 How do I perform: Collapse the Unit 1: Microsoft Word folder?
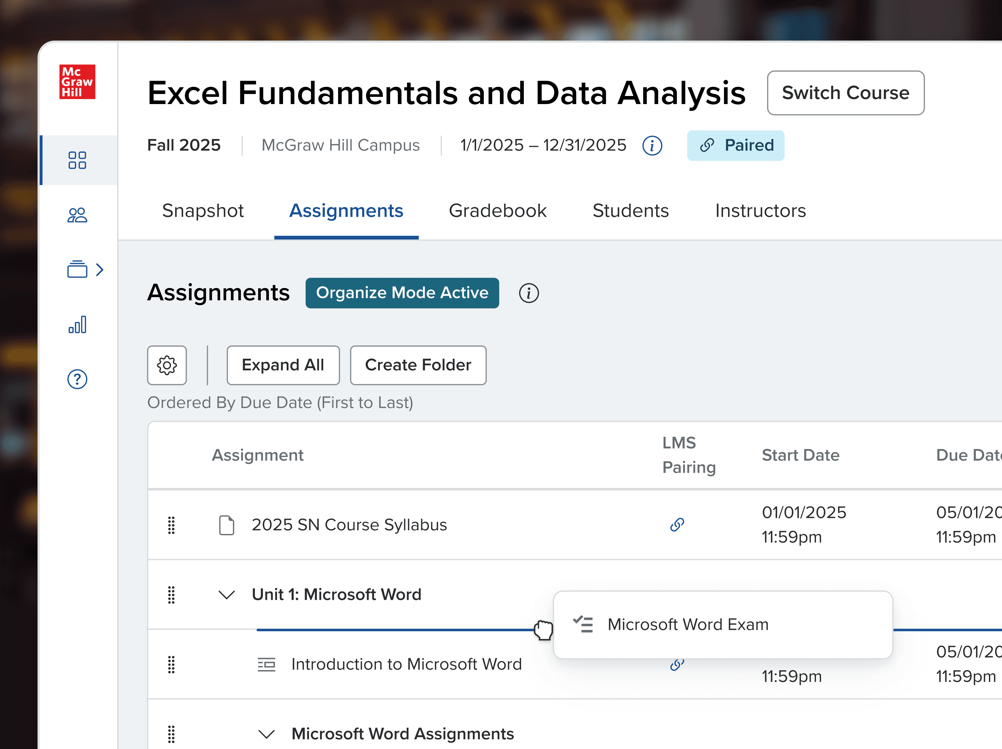pos(227,595)
